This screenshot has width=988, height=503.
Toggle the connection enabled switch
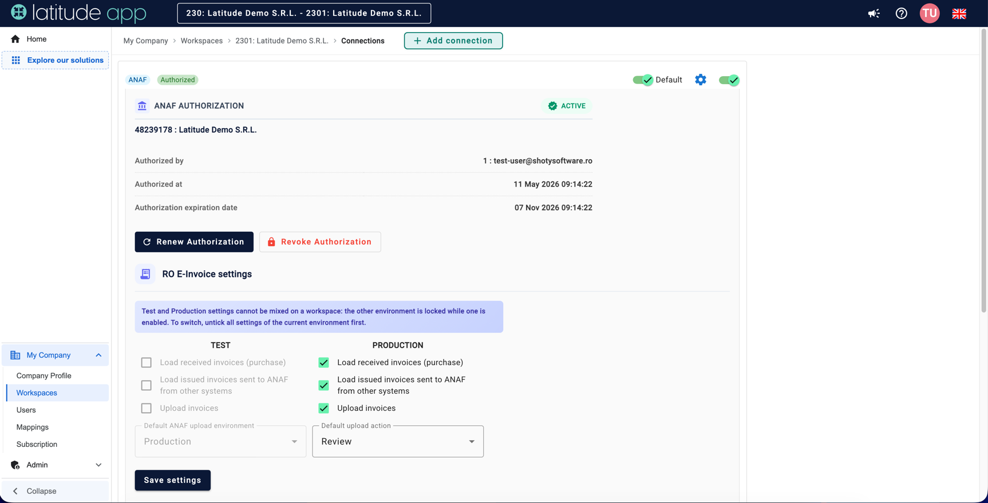point(729,80)
